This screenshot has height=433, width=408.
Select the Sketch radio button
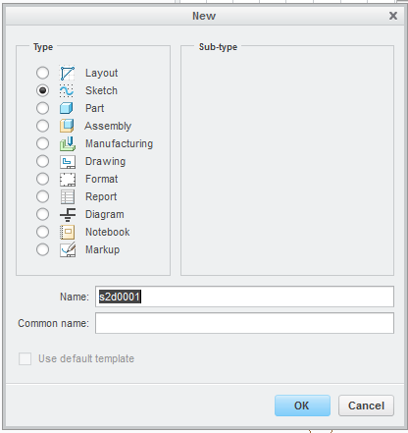[42, 90]
